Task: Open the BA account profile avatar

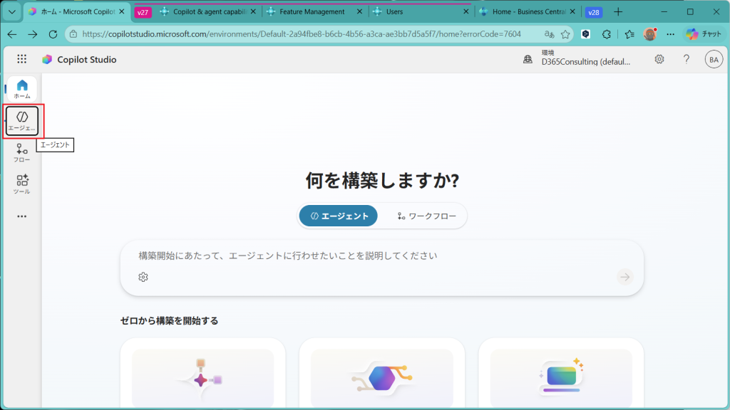Action: coord(714,60)
